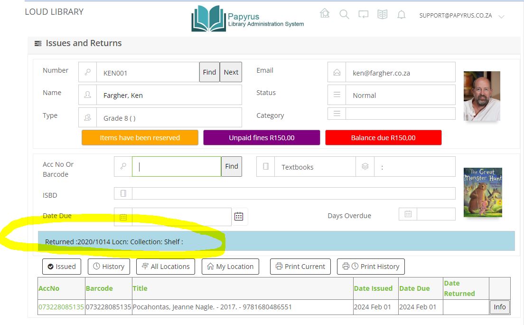Expand the support@papyrus.co.za account menu
The height and width of the screenshot is (325, 524).
(501, 17)
